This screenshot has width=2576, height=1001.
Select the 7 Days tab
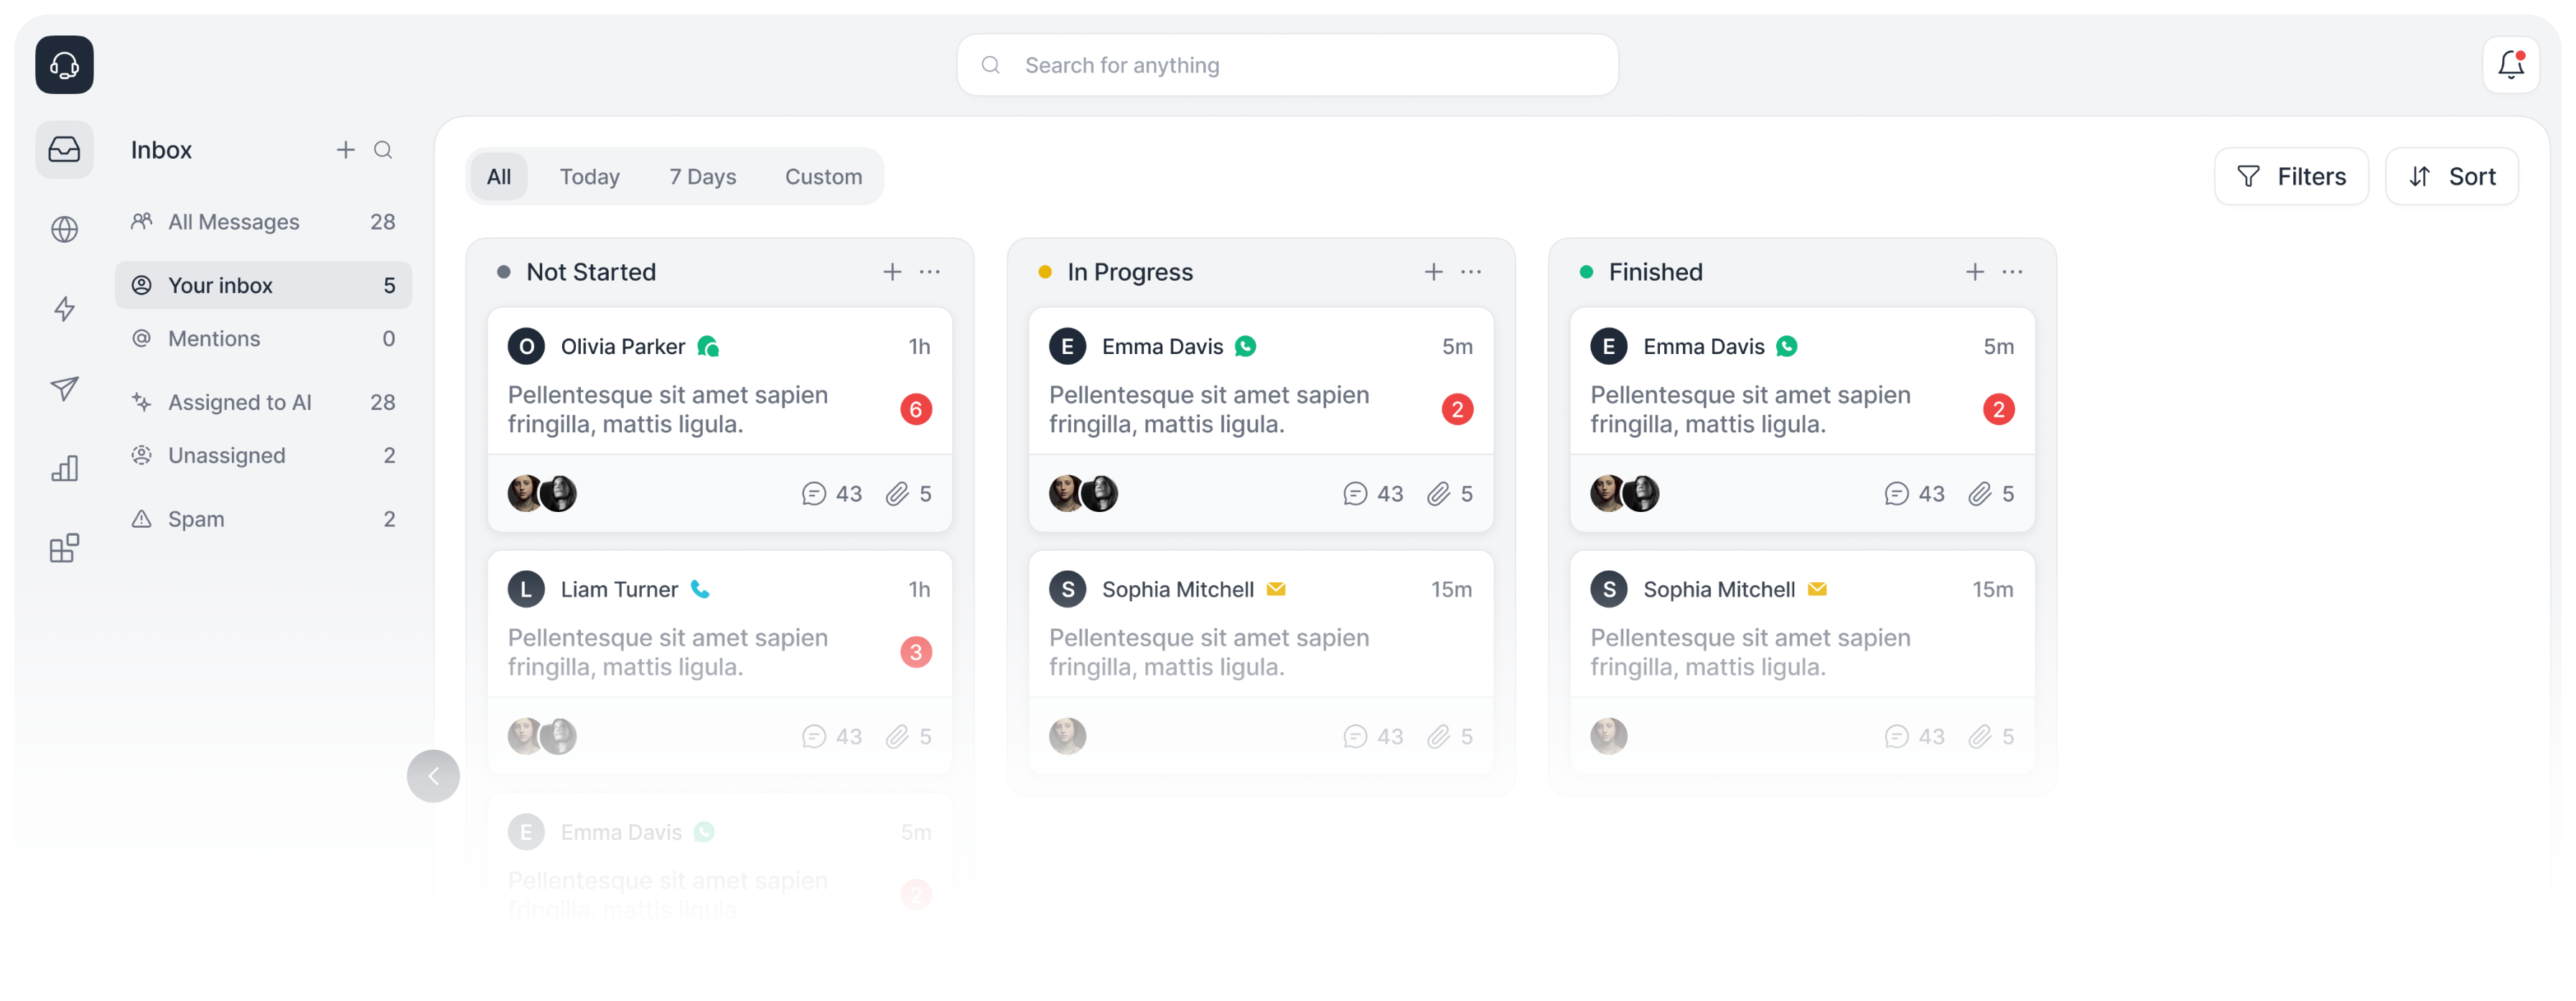pos(702,177)
